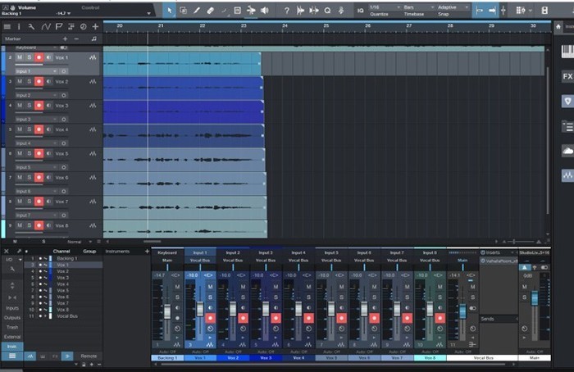The image size is (574, 372).
Task: Open the FX browser icon on right sidebar
Action: (567, 76)
